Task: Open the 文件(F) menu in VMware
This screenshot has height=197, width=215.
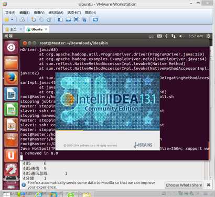Action: (x=10, y=13)
